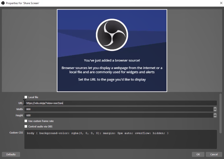Decrease Width with the down arrow

(x=215, y=110)
